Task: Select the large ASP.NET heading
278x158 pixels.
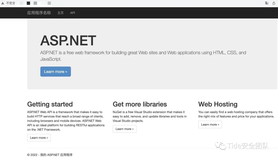Action: click(x=68, y=40)
